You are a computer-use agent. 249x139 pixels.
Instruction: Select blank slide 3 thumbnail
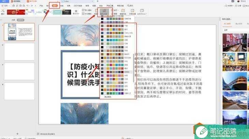point(19,71)
